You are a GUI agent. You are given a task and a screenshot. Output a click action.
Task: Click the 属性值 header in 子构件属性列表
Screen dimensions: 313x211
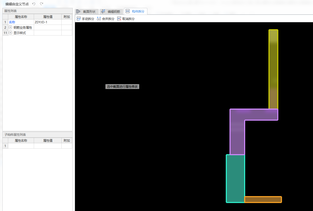(x=48, y=141)
